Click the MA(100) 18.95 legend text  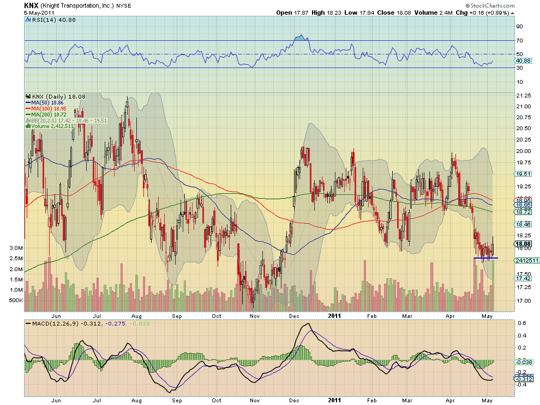pos(49,109)
